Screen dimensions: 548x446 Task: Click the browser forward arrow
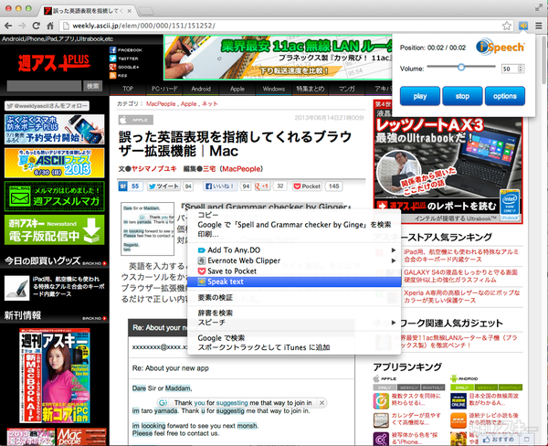click(22, 26)
